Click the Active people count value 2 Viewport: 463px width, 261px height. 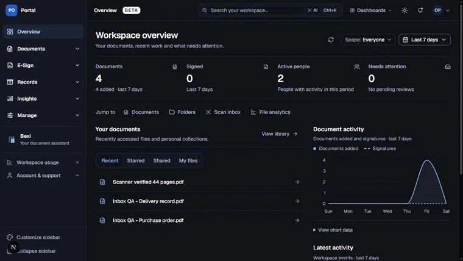[280, 79]
